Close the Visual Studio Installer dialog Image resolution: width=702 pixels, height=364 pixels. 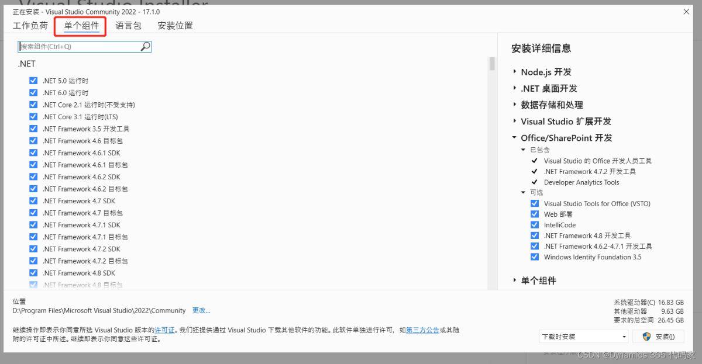click(x=686, y=12)
